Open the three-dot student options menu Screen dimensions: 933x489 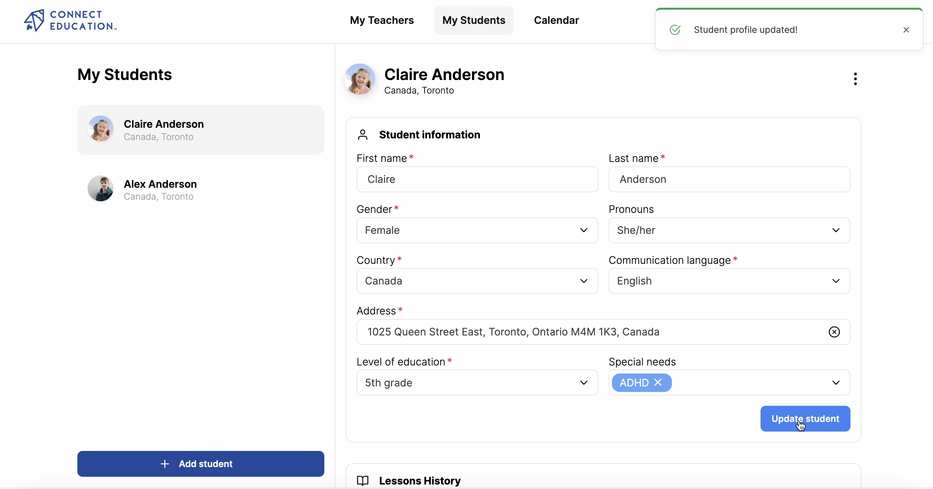[855, 79]
